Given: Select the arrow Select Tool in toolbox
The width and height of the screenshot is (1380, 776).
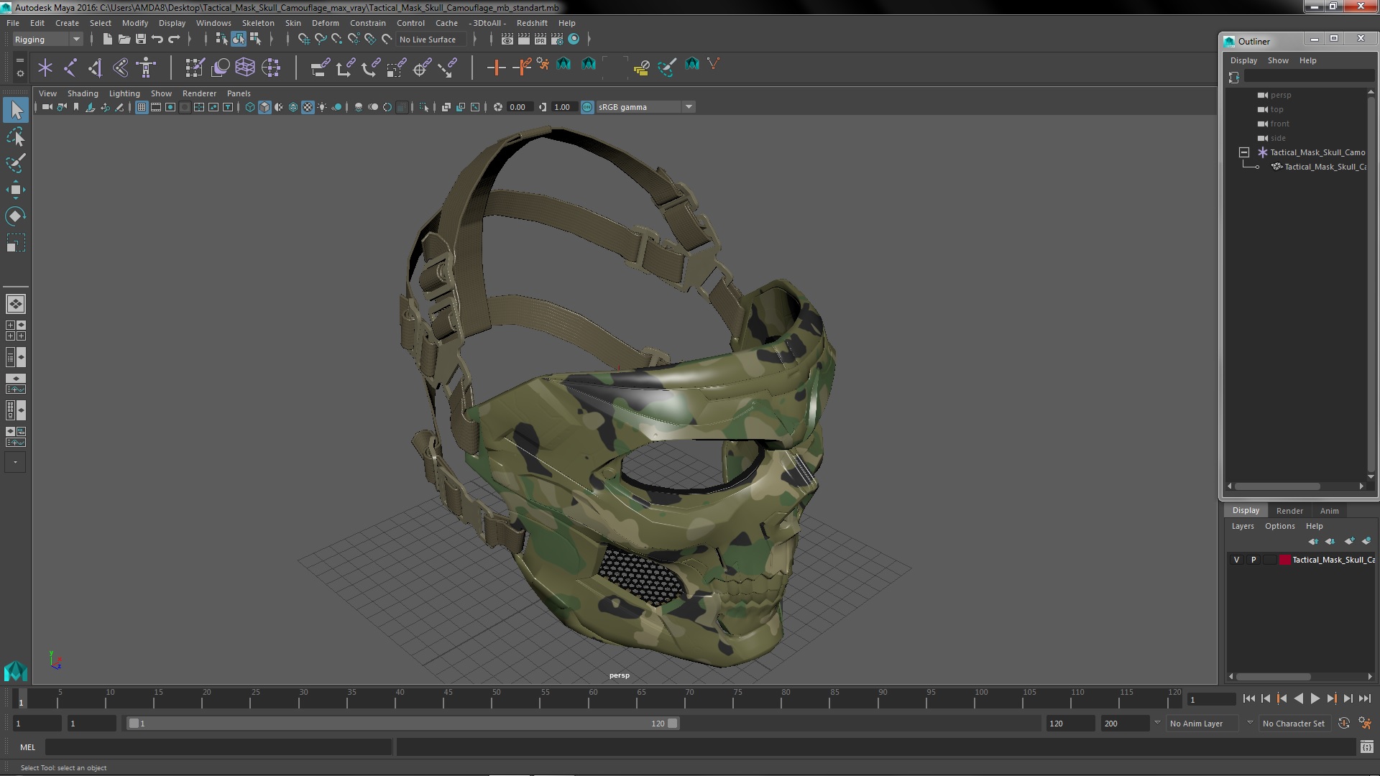Looking at the screenshot, I should [16, 110].
